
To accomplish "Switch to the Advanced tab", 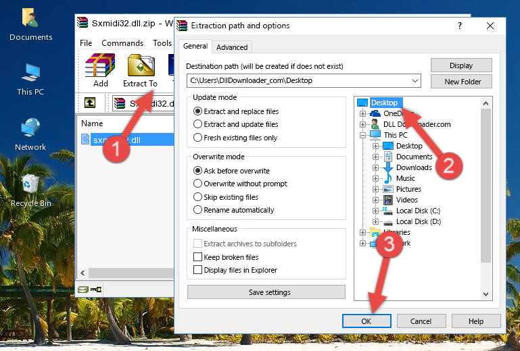I will (232, 47).
